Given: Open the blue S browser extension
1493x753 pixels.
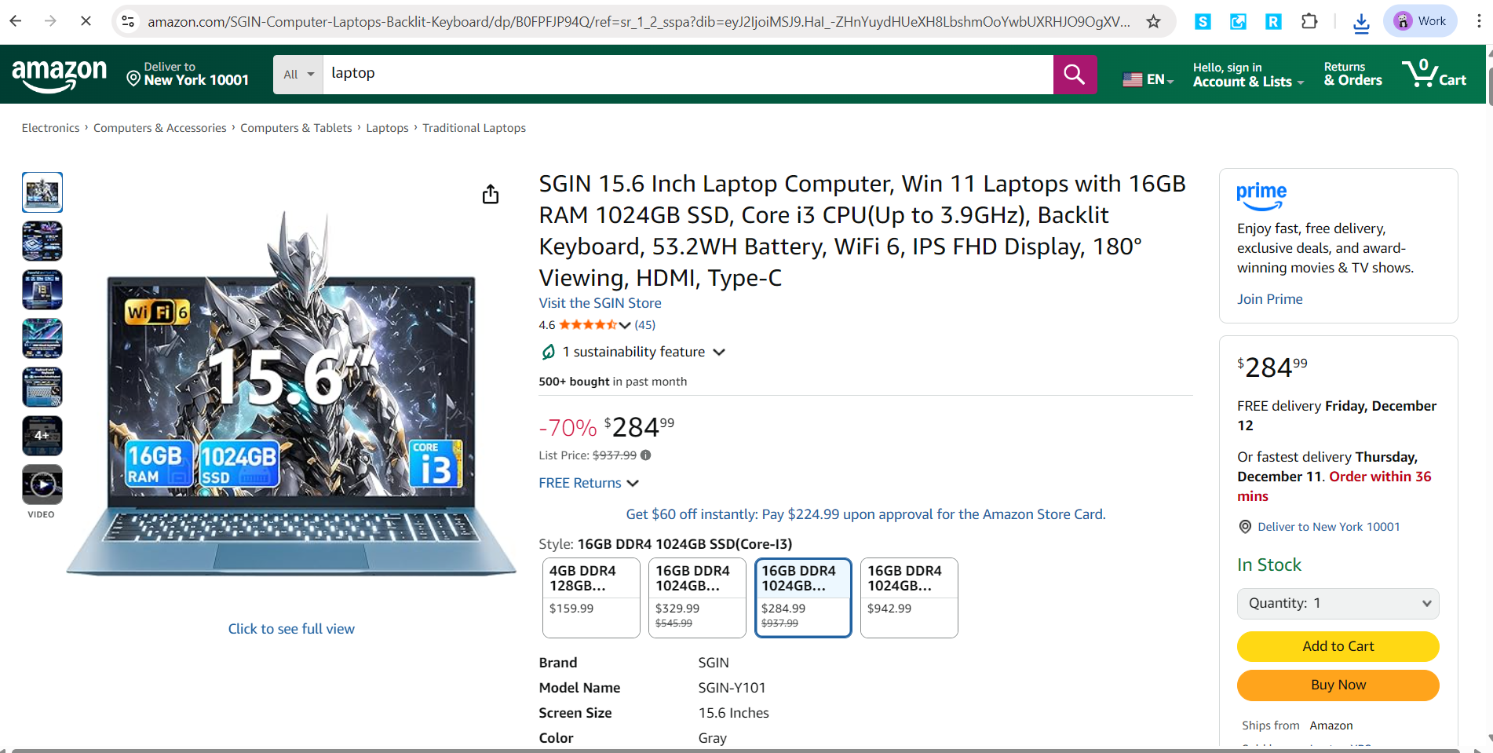Looking at the screenshot, I should pyautogui.click(x=1203, y=22).
